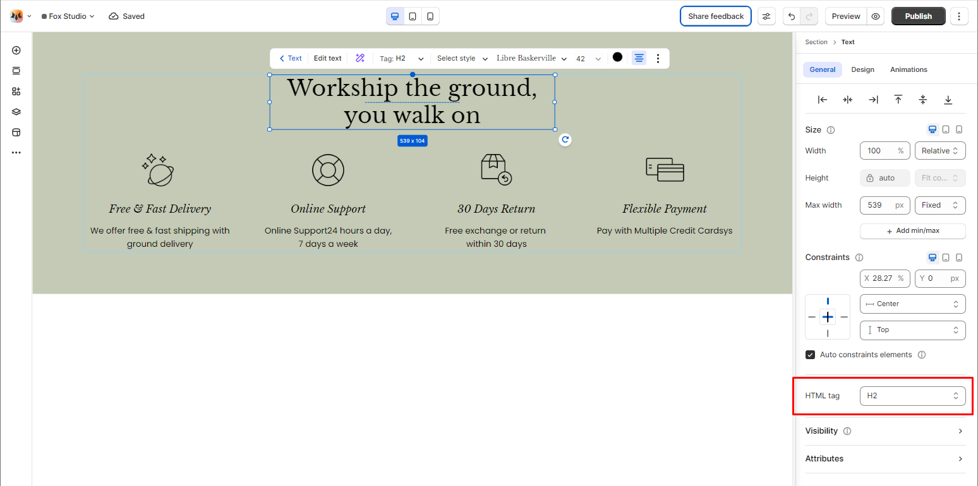Click info icon beside Auto constraints elements

tap(922, 355)
